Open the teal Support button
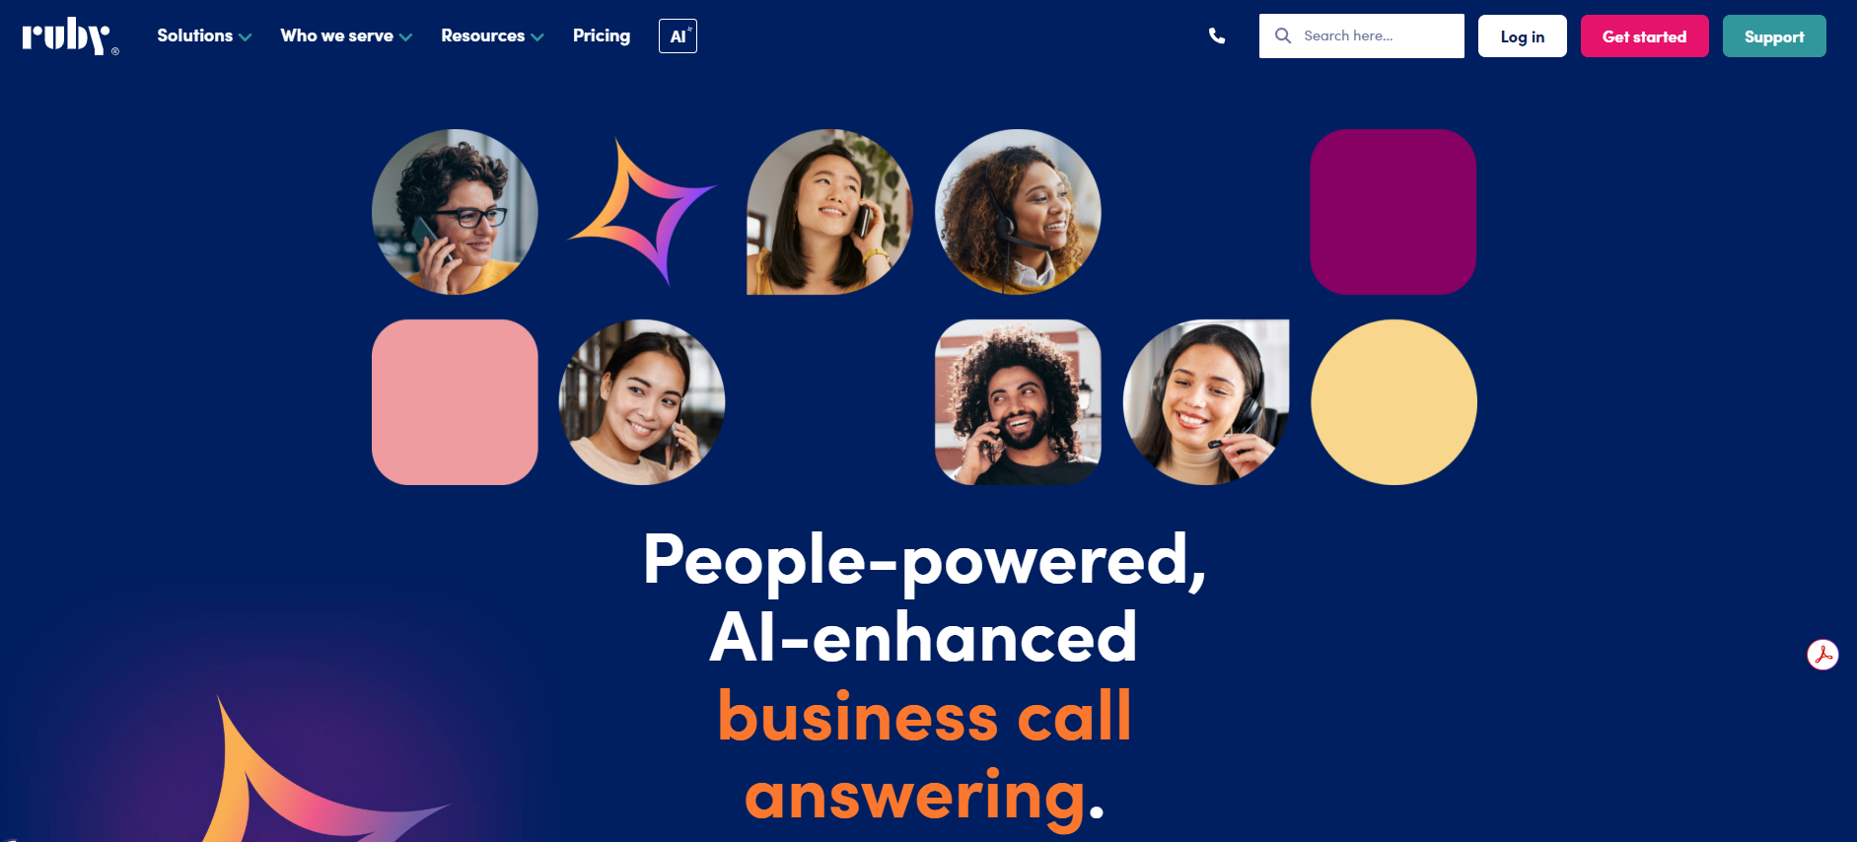 pyautogui.click(x=1774, y=36)
